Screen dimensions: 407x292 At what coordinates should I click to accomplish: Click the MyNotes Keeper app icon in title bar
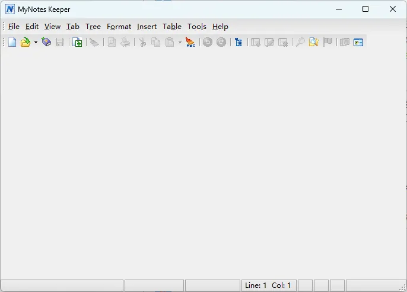tap(10, 9)
